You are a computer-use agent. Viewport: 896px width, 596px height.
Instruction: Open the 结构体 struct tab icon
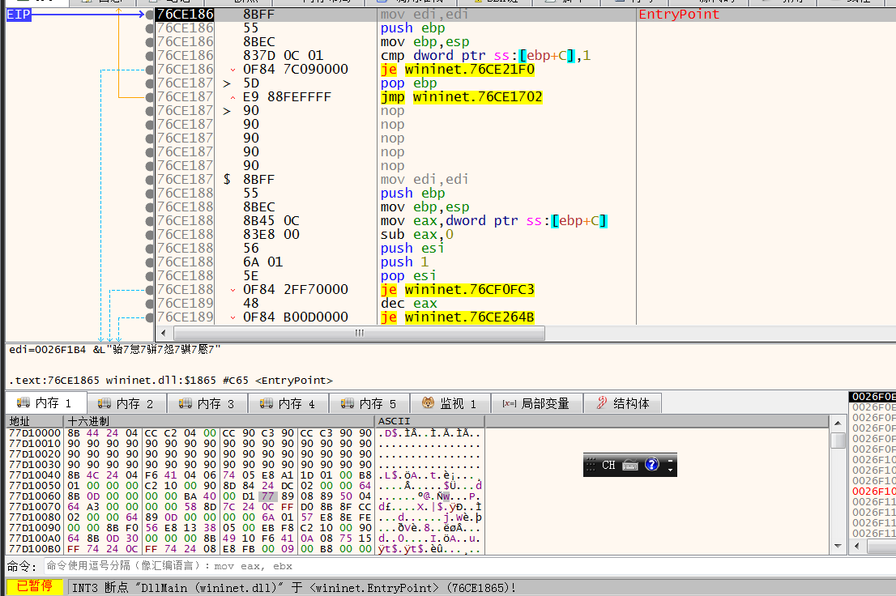pos(622,403)
